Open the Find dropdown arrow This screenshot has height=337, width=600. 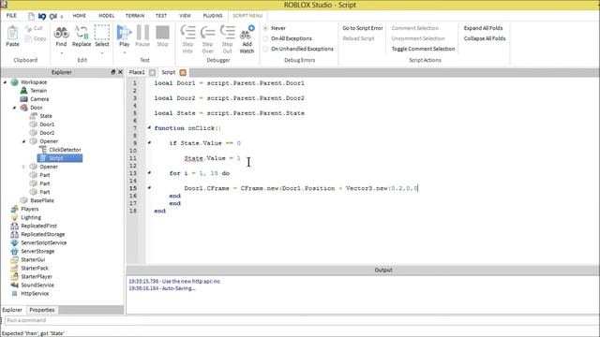61,52
